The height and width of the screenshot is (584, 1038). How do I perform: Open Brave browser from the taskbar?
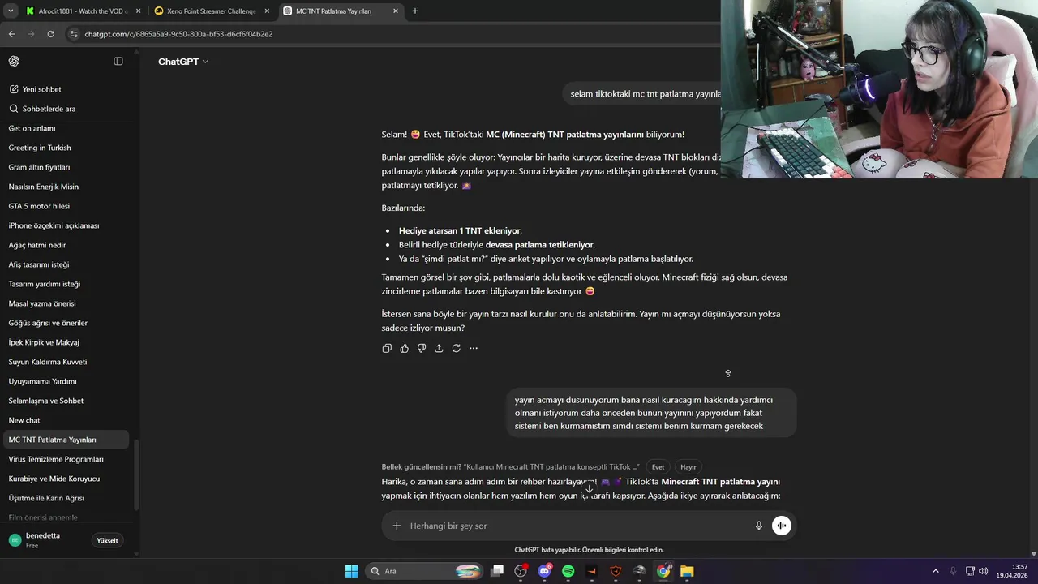[x=616, y=571]
